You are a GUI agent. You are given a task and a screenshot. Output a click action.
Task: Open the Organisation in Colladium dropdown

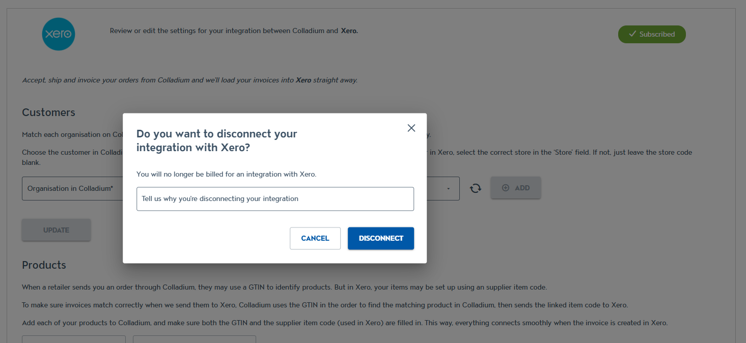pyautogui.click(x=72, y=188)
